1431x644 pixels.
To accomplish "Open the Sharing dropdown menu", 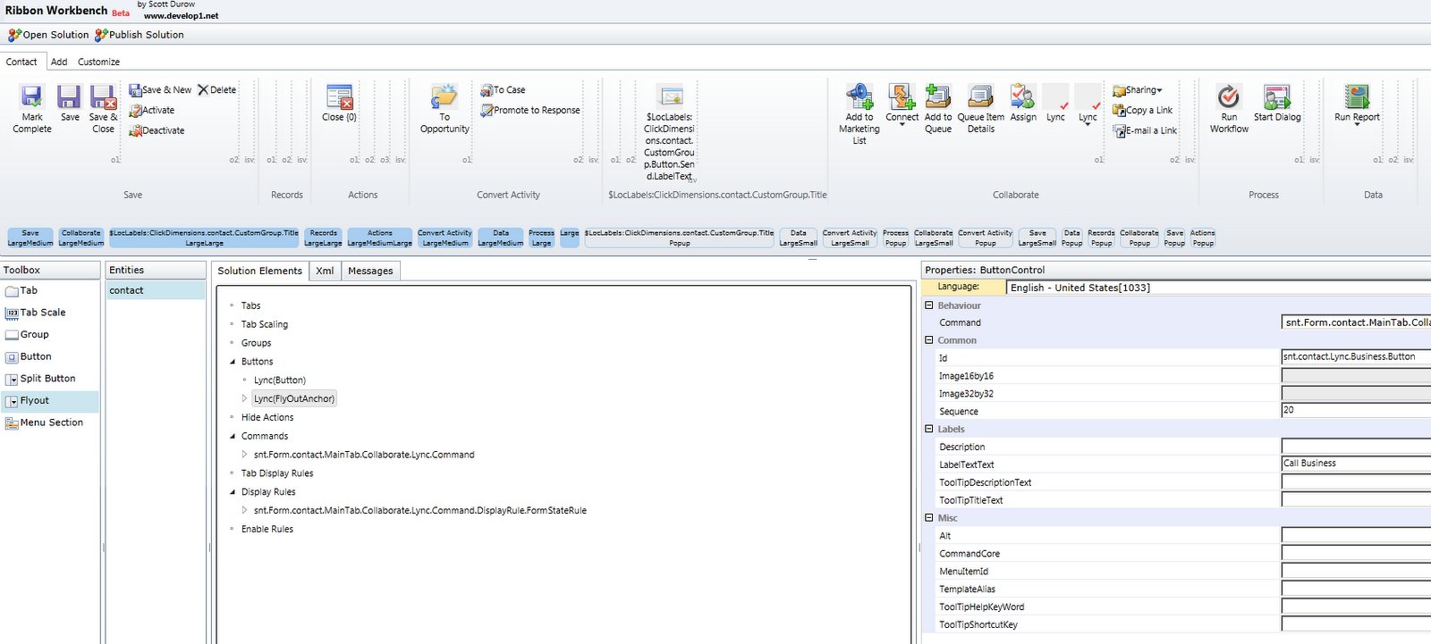I will point(1138,90).
